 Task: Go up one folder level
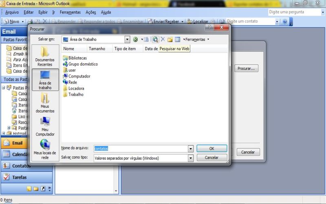click(x=146, y=39)
